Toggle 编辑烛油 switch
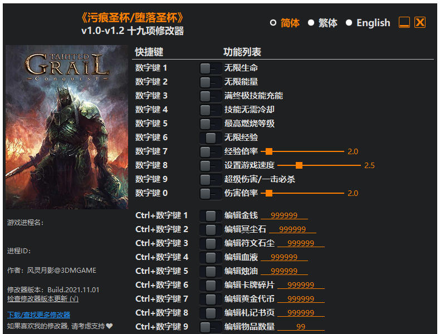The width and height of the screenshot is (440, 334). click(x=211, y=272)
